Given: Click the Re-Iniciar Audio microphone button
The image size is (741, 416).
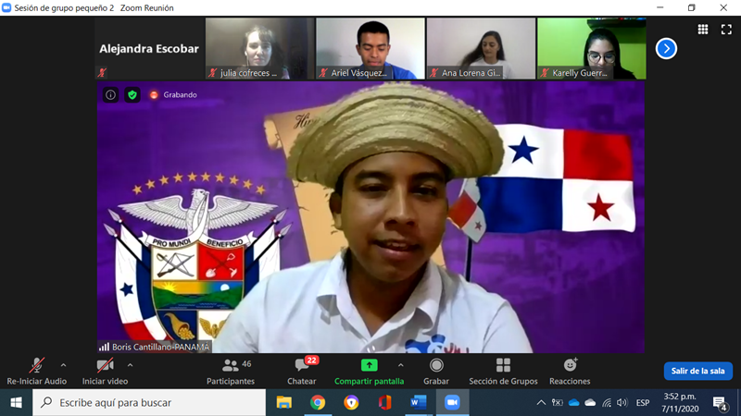Looking at the screenshot, I should (x=36, y=372).
